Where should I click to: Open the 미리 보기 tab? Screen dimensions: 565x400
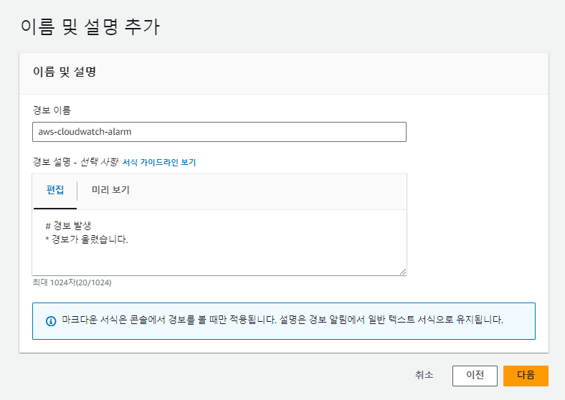tap(110, 191)
